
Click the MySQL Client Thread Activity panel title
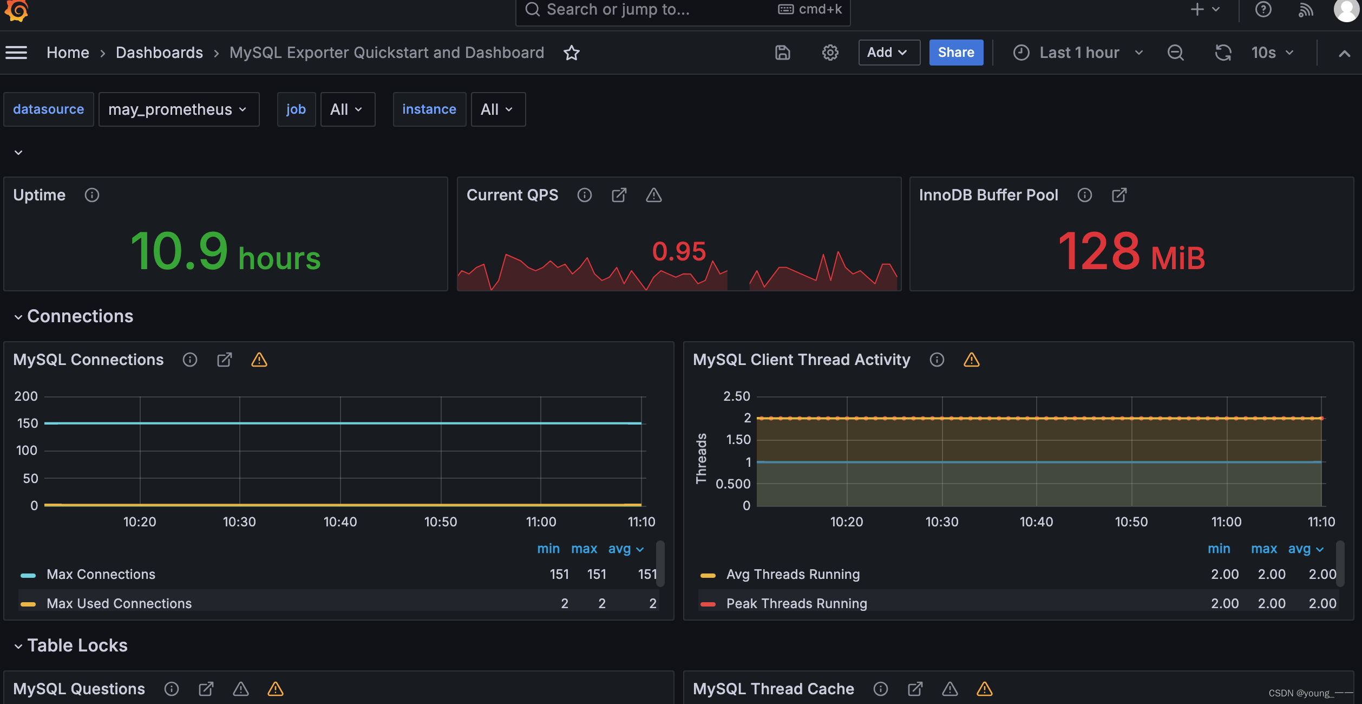(801, 360)
